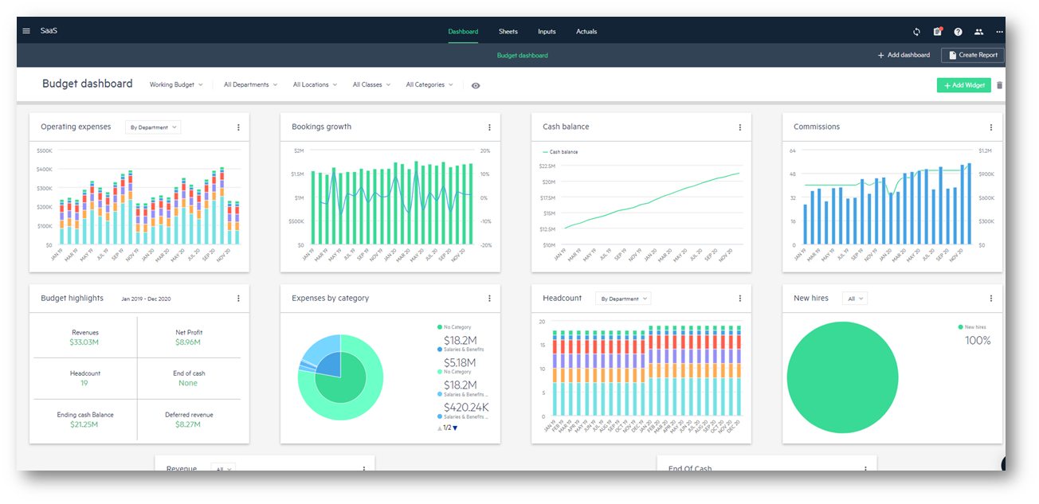Open the users people icon
The width and height of the screenshot is (1039, 504).
[x=978, y=32]
